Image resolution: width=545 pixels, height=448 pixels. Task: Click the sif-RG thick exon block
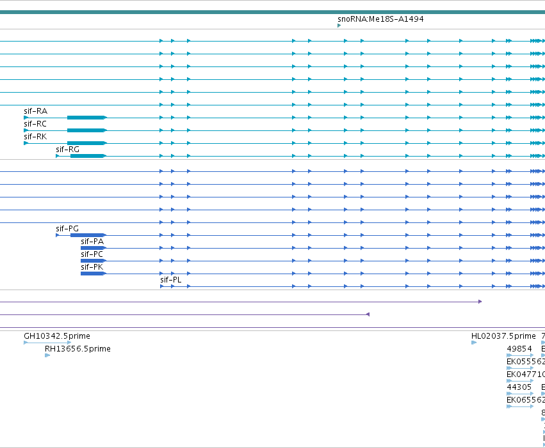tap(88, 156)
